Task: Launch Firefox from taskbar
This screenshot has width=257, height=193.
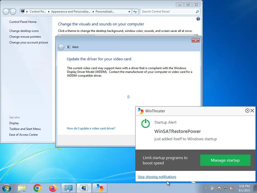Action: [53, 188]
